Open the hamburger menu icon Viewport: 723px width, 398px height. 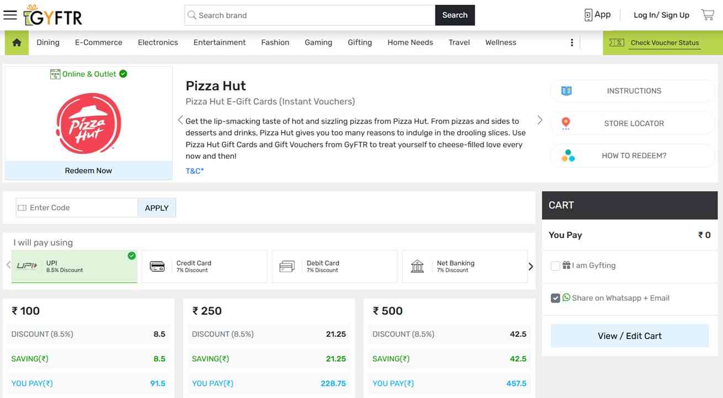pos(10,15)
